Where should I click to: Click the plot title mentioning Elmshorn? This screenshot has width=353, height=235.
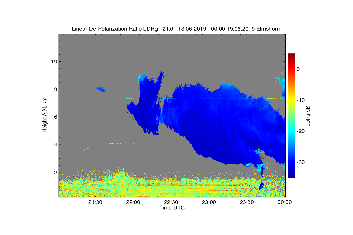[x=176, y=29]
